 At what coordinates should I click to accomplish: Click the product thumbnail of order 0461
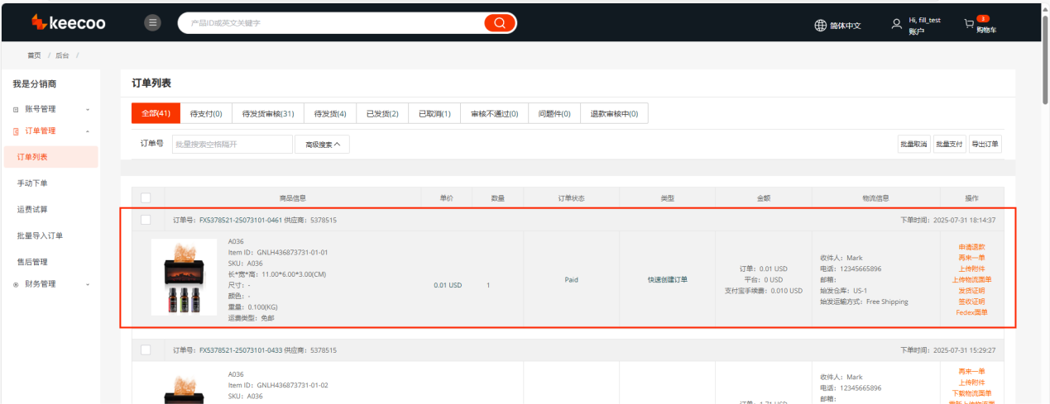point(184,277)
